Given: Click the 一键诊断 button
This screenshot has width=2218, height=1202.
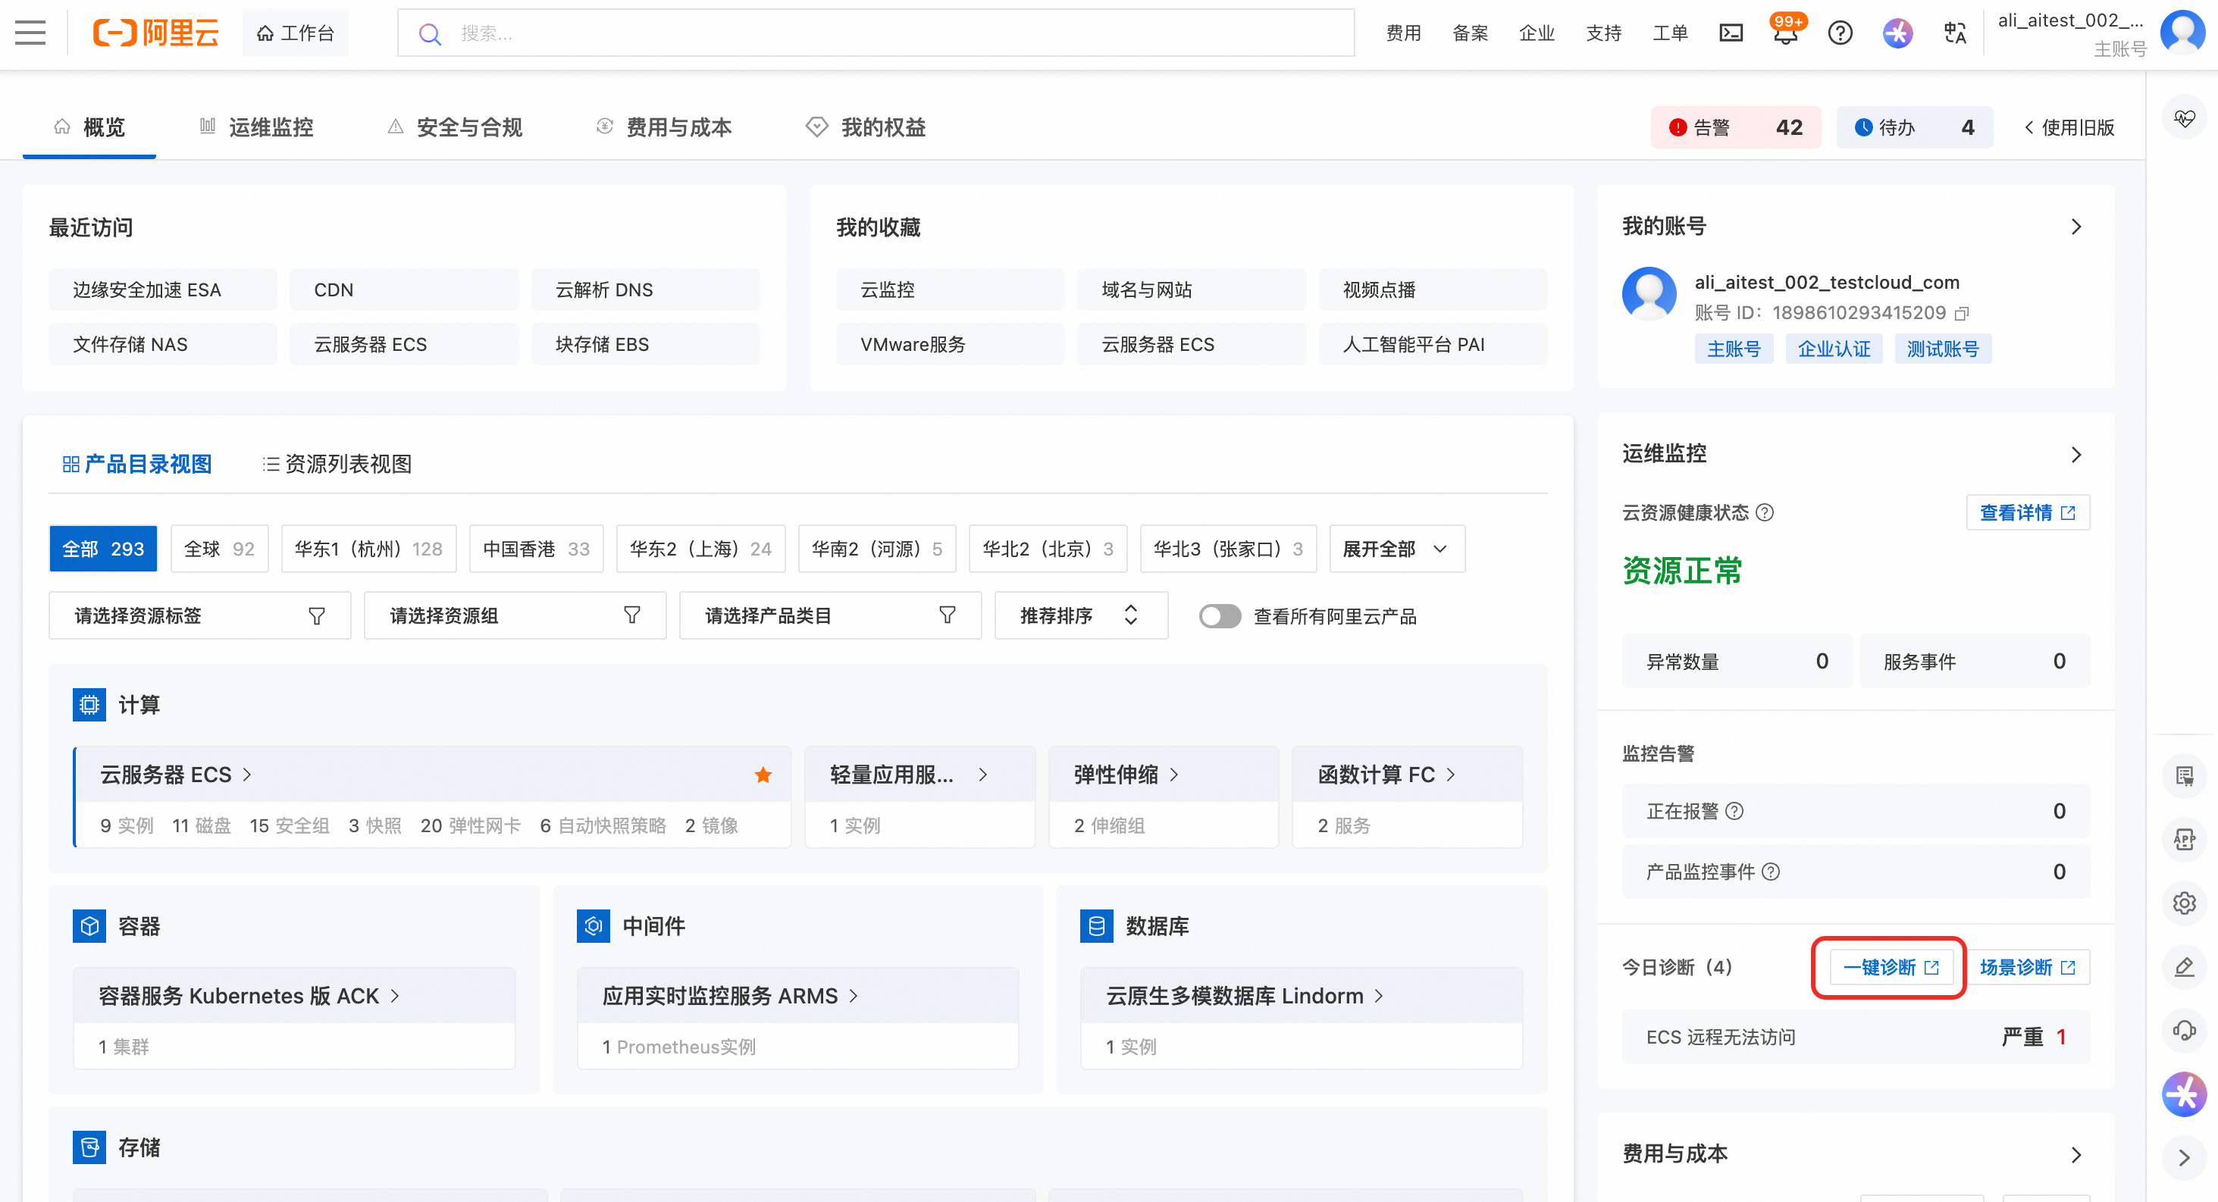Looking at the screenshot, I should [1889, 968].
